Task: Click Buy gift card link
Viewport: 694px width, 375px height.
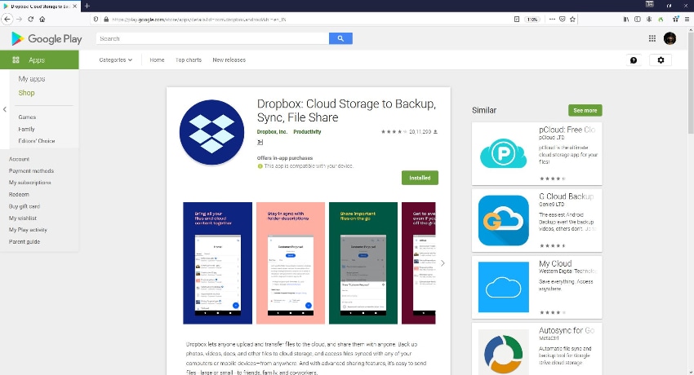Action: (x=24, y=206)
